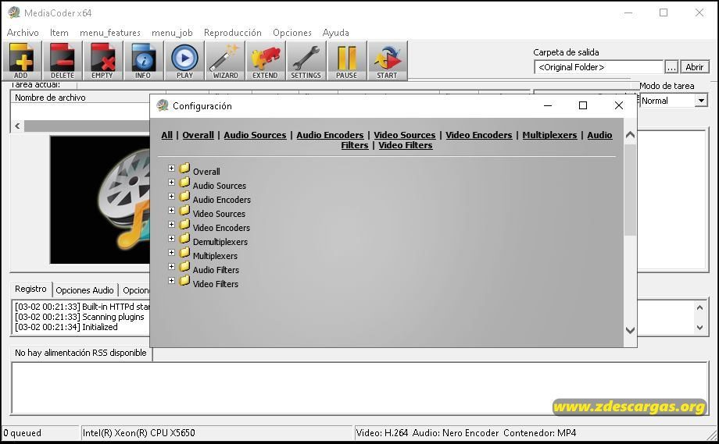Launch the WIZARD wand icon
Image resolution: width=719 pixels, height=444 pixels.
click(x=225, y=60)
